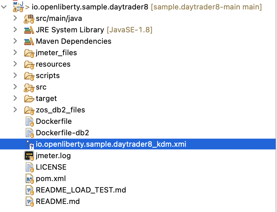
Task: Select README_LOAD_TEST.md in the tree
Action: pos(81,190)
